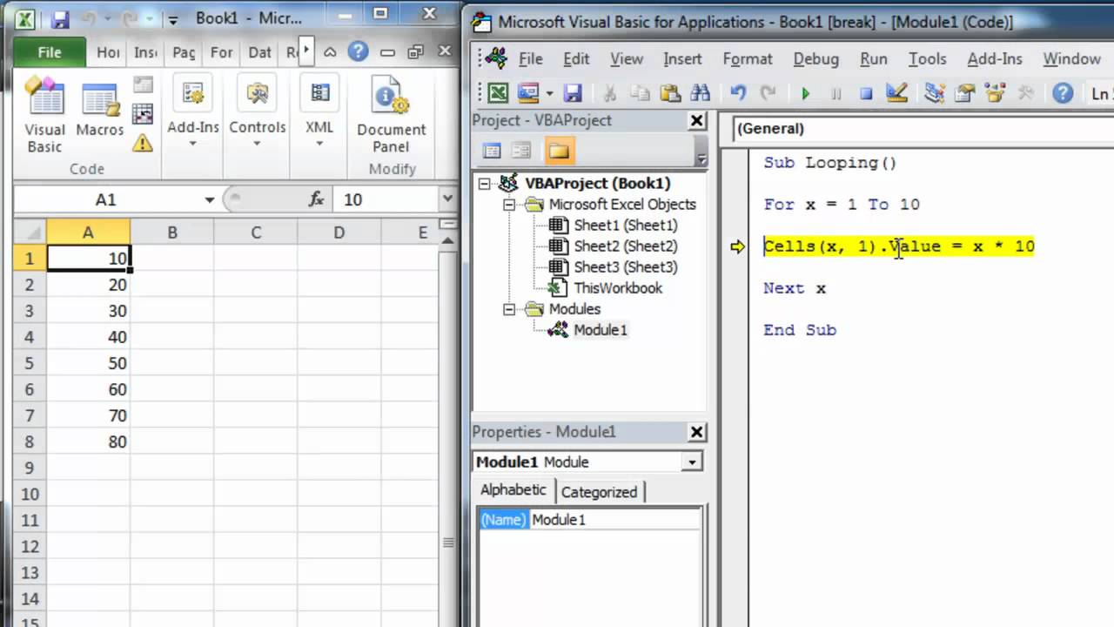1114x627 pixels.
Task: Collapse the Modules folder node
Action: click(510, 309)
